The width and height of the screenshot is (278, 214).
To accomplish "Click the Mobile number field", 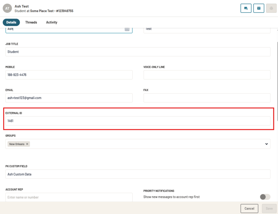I will click(x=69, y=75).
